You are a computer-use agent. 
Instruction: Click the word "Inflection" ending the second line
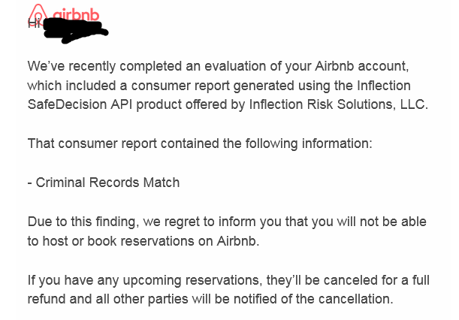tap(383, 86)
